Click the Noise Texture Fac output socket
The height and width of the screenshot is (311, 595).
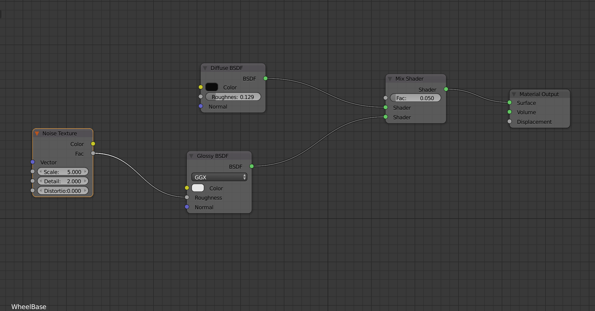tap(93, 153)
